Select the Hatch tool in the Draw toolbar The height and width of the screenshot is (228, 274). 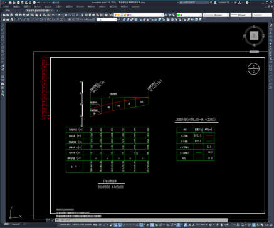click(3, 76)
